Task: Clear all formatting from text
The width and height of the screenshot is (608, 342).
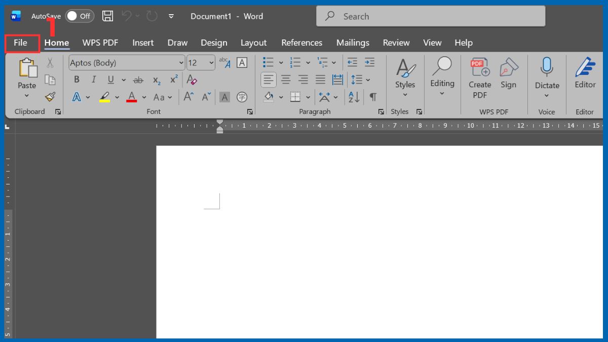Action: pos(192,80)
